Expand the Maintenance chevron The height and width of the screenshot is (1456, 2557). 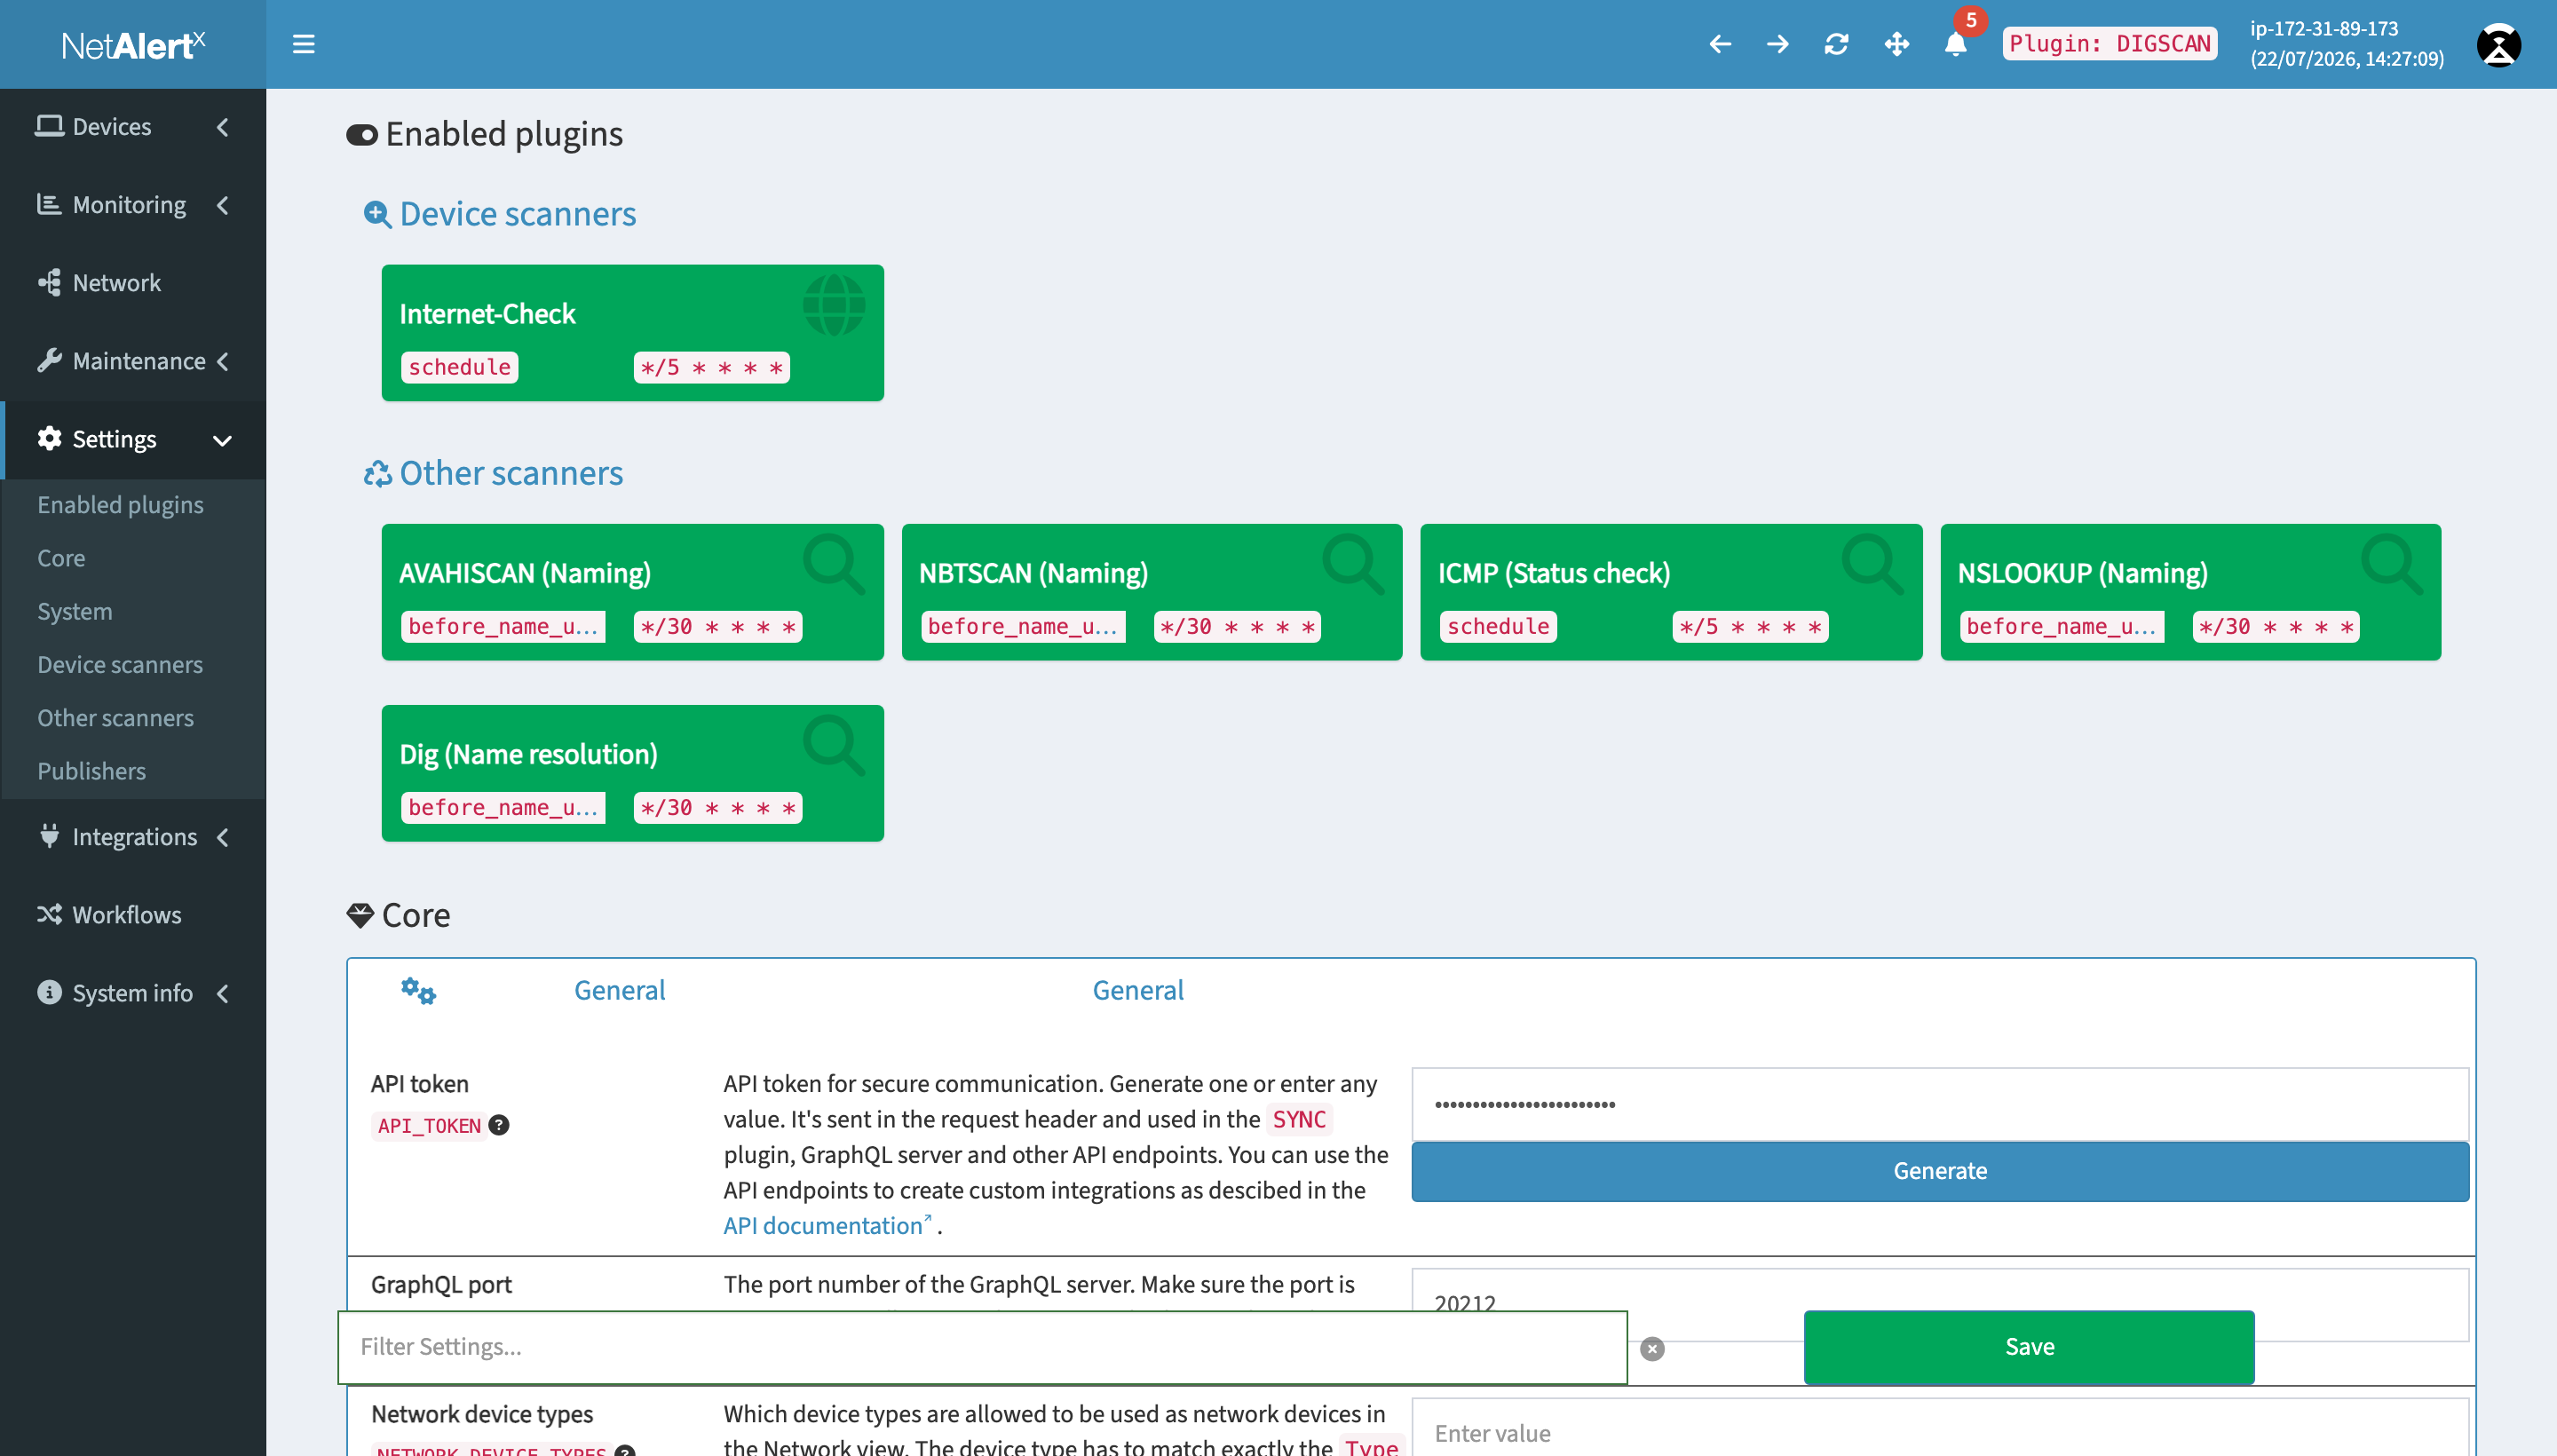pos(222,361)
